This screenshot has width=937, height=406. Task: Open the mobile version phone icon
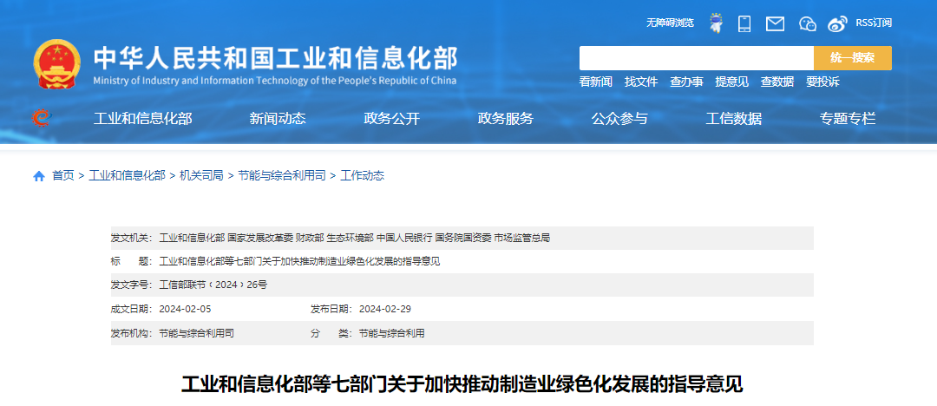[x=744, y=23]
